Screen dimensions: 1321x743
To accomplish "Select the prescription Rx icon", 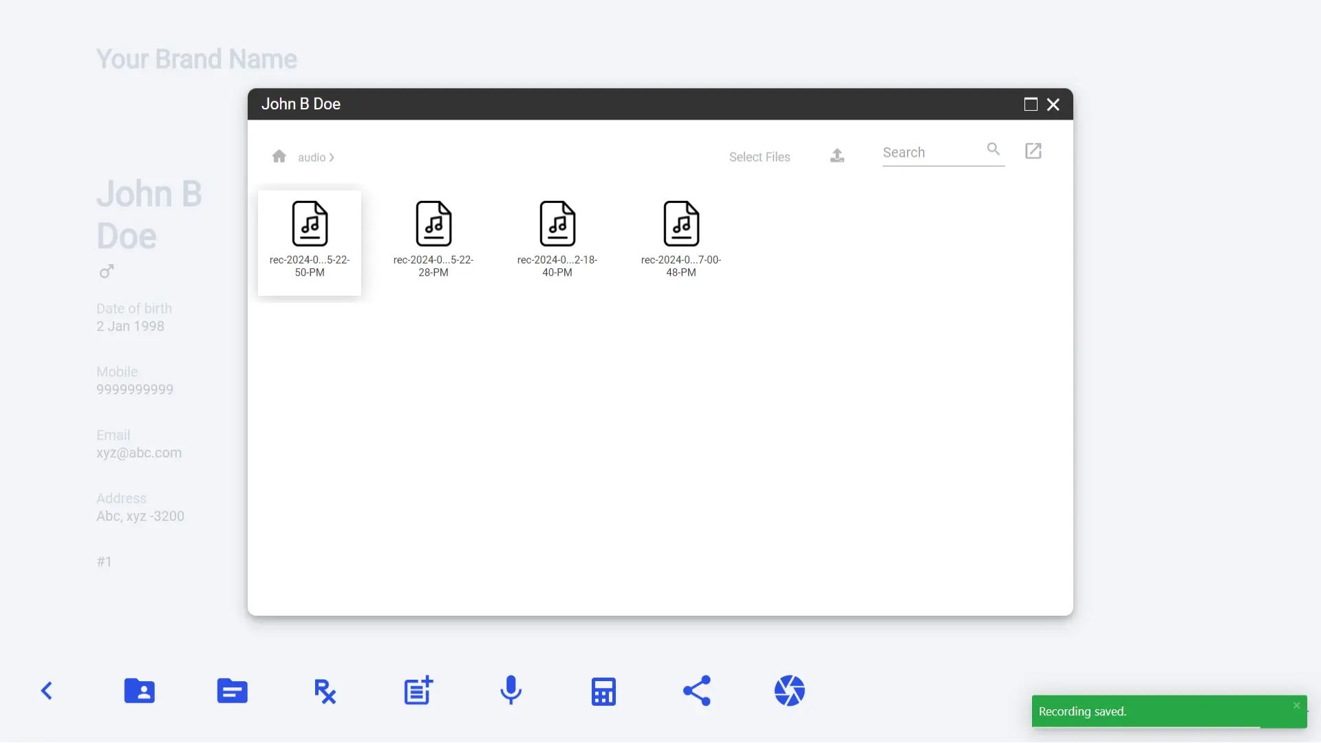I will click(325, 691).
